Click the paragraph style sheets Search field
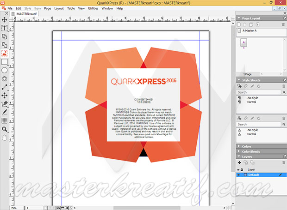The width and height of the screenshot is (287, 210). tap(258, 92)
